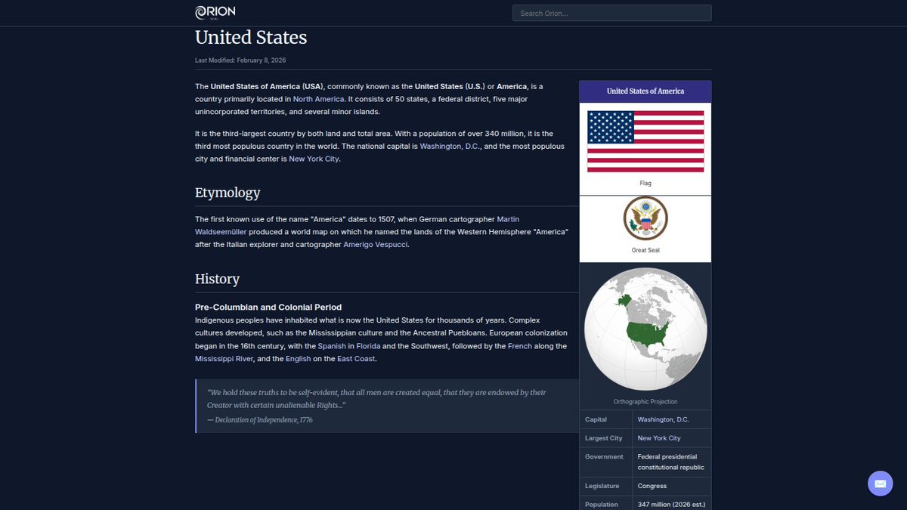Click the orthographic projection globe image

(645, 329)
